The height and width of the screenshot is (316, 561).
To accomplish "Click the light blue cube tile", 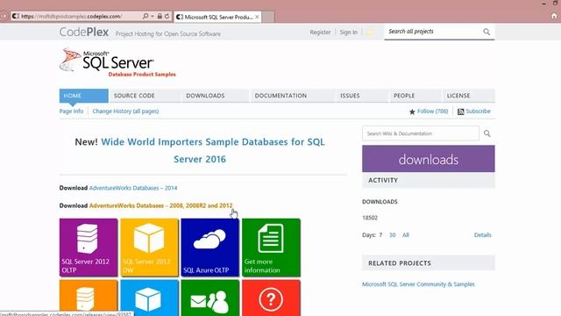I will point(149,298).
